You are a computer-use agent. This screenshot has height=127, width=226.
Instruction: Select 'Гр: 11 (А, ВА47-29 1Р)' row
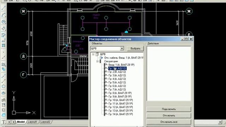(121, 103)
